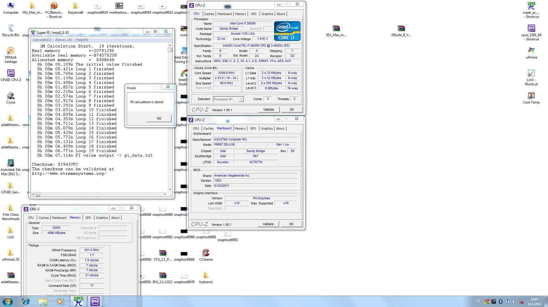The image size is (548, 307).
Task: Open CPUID_San folder icon
Action: point(11,188)
